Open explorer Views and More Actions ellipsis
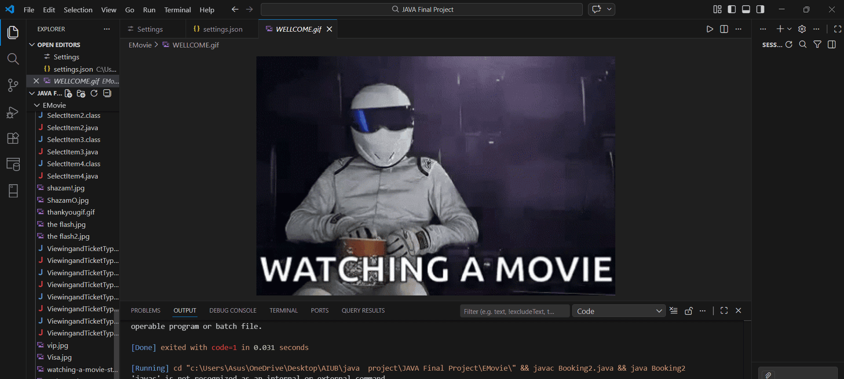The height and width of the screenshot is (379, 844). point(107,29)
